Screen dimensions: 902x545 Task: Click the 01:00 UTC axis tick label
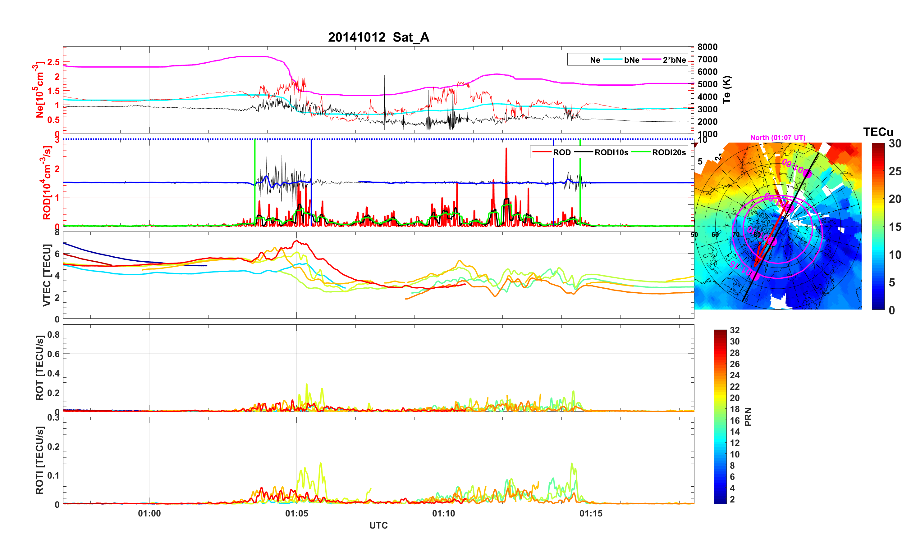[x=149, y=514]
